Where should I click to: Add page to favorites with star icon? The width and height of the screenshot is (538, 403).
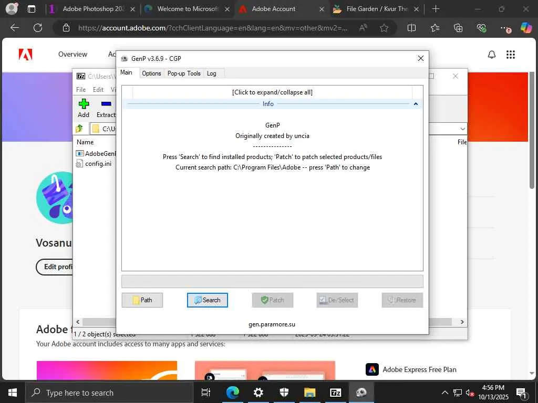tap(384, 28)
